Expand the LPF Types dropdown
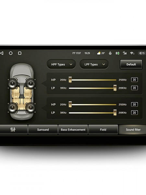Viewport: 146px width, 195px height. (94, 64)
